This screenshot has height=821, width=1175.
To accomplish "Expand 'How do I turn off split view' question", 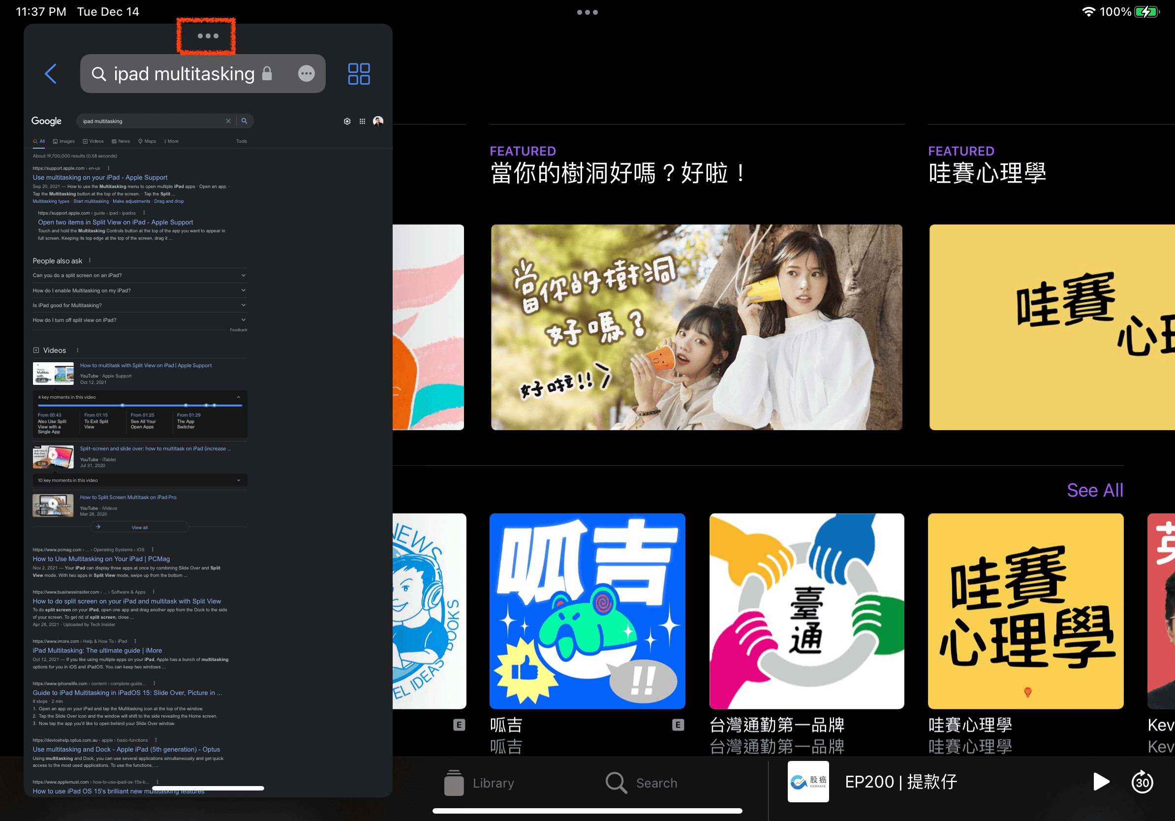I will [x=140, y=320].
